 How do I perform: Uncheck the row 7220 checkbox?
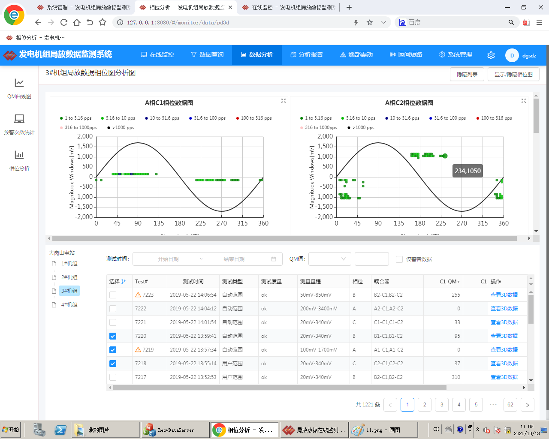(113, 336)
